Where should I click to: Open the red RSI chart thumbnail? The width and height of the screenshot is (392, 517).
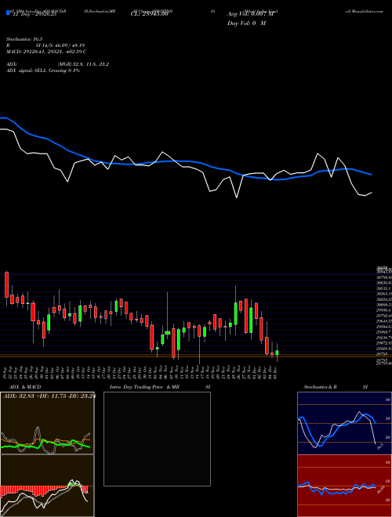click(344, 486)
